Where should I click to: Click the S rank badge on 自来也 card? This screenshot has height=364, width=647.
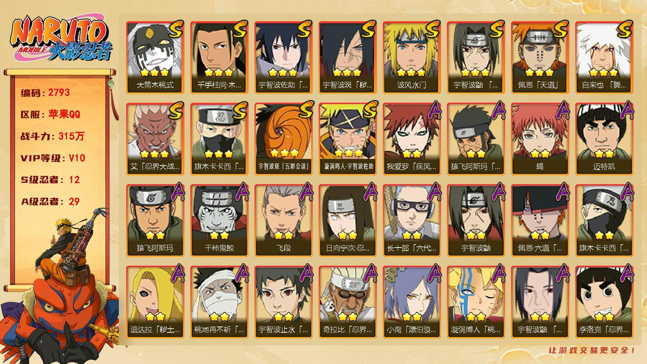coord(624,29)
